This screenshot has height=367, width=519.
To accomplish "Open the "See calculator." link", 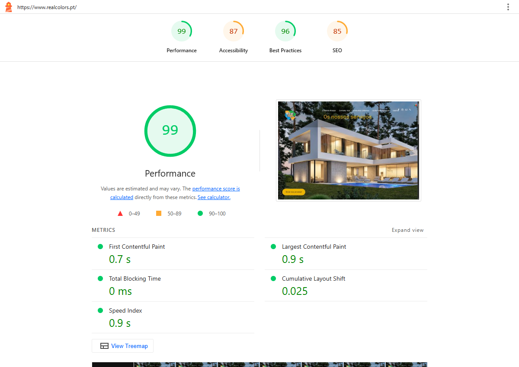I will point(214,197).
